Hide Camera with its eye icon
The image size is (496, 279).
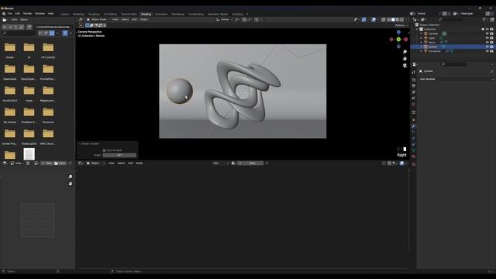[x=487, y=33]
